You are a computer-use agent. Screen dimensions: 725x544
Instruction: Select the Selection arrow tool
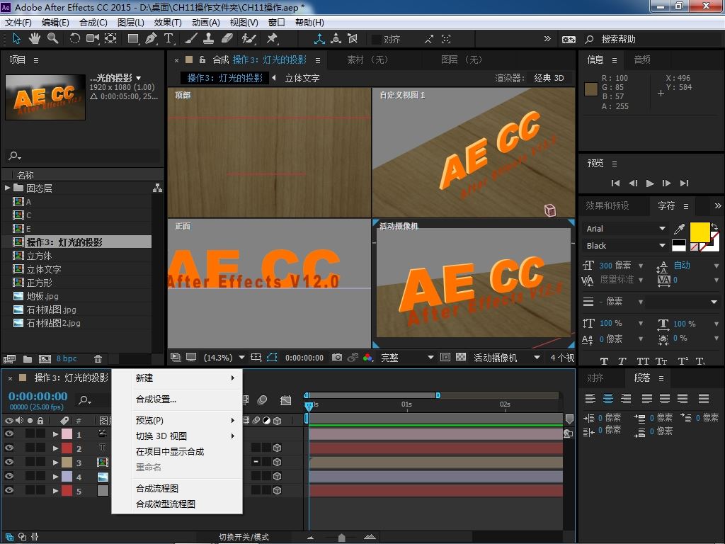pos(17,38)
